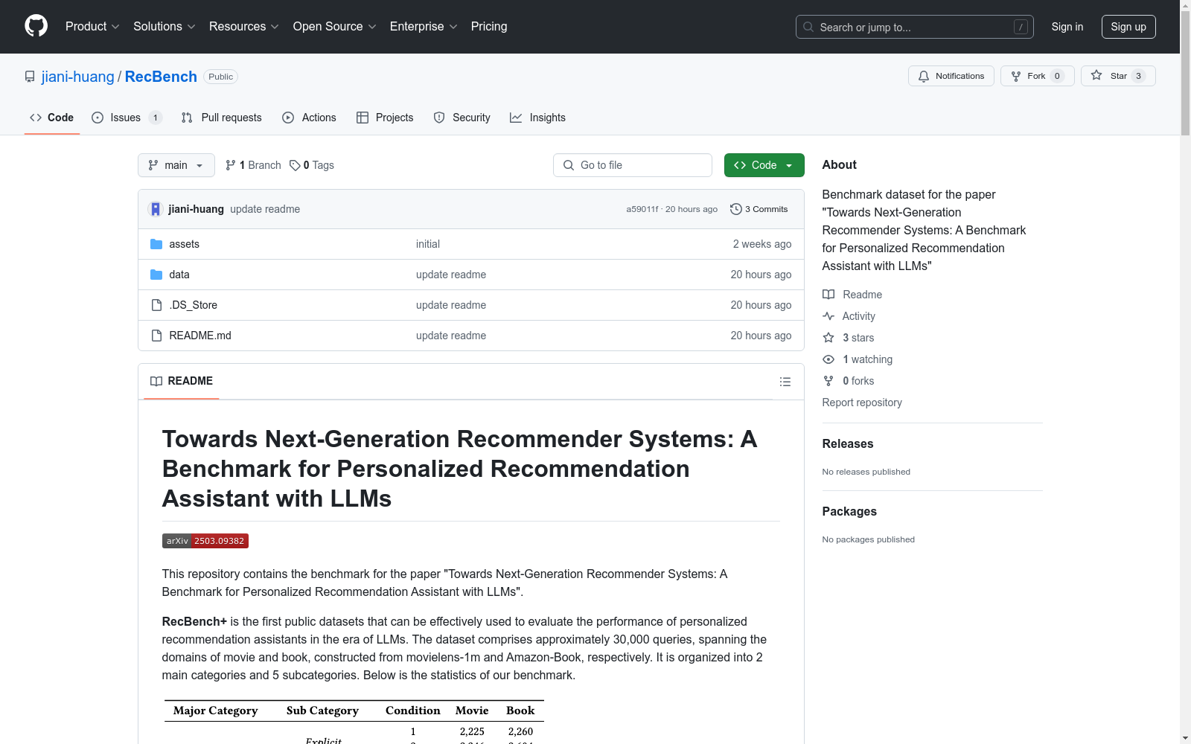This screenshot has width=1191, height=744.
Task: Click the star icon beside 3 stars
Action: click(828, 338)
